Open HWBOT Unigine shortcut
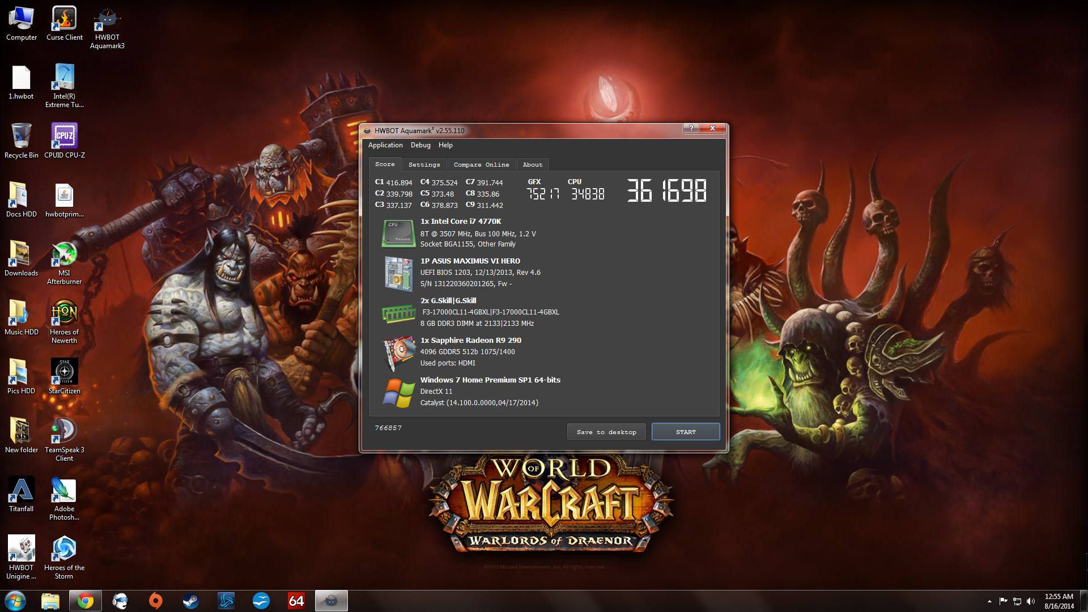 tap(22, 558)
